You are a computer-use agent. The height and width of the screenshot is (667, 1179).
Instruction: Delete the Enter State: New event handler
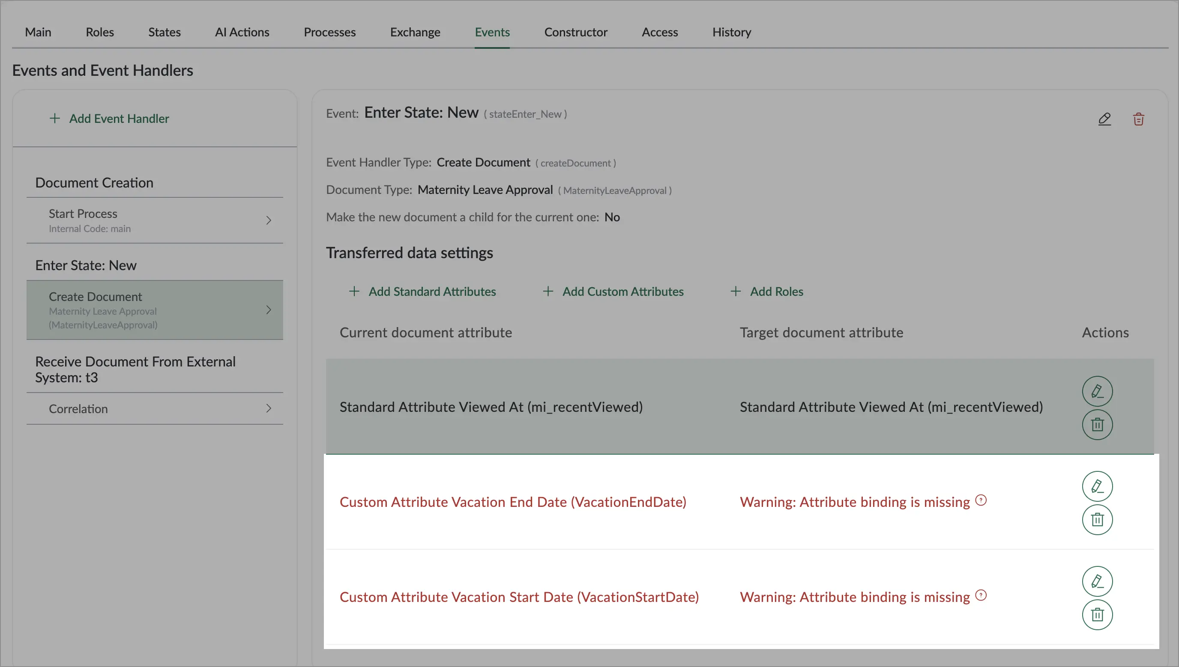(1139, 119)
